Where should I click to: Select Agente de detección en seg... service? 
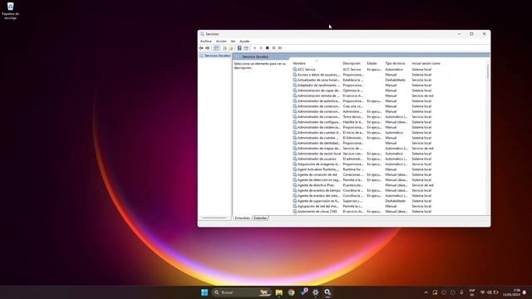coord(318,180)
